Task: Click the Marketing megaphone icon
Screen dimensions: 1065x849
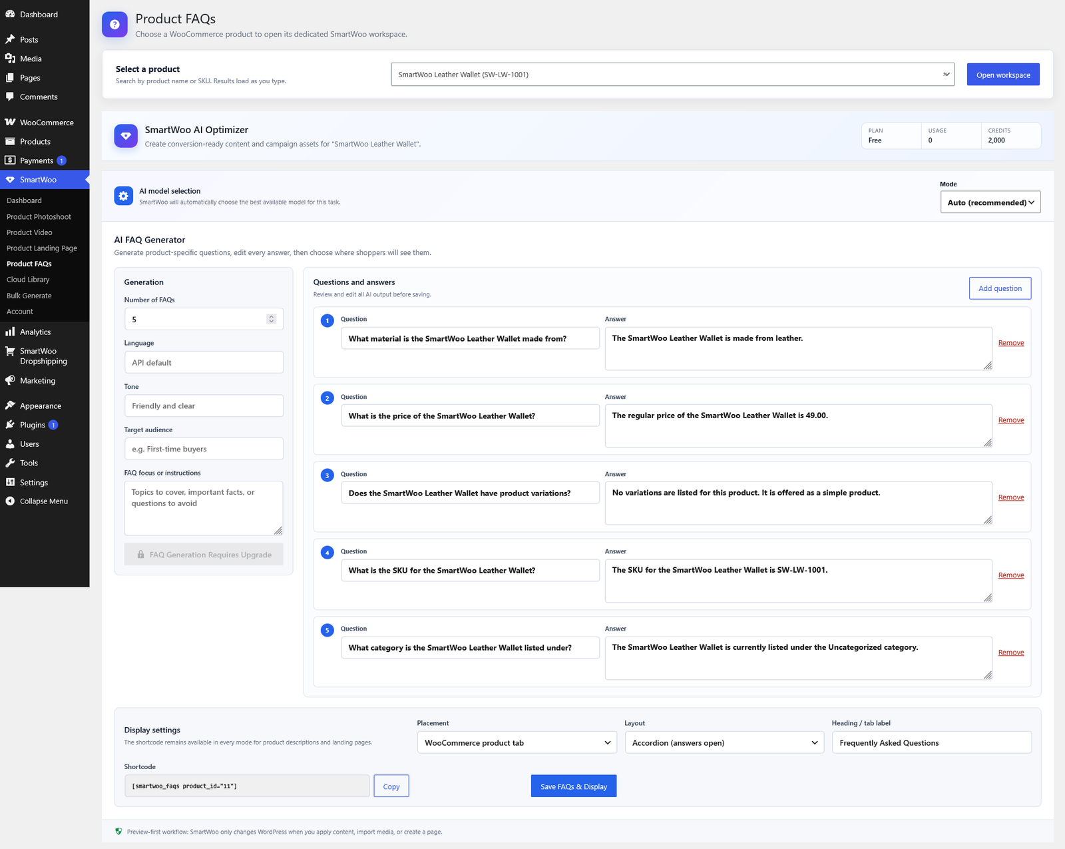Action: pyautogui.click(x=10, y=380)
